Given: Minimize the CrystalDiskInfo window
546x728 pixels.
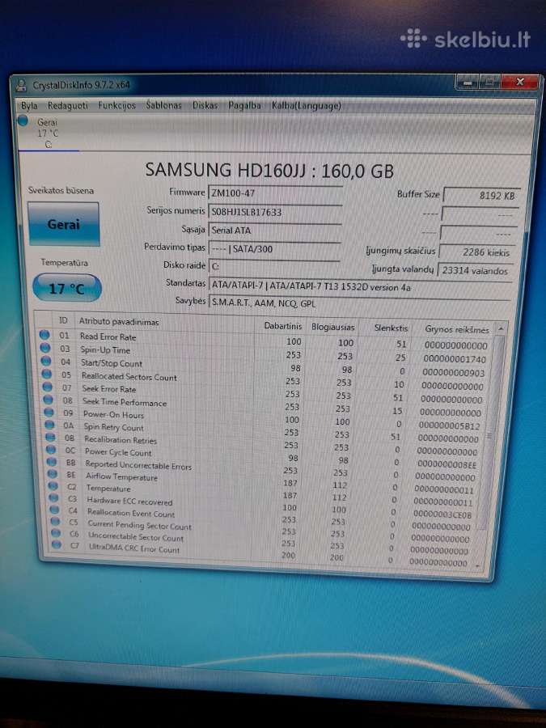Looking at the screenshot, I should [467, 83].
